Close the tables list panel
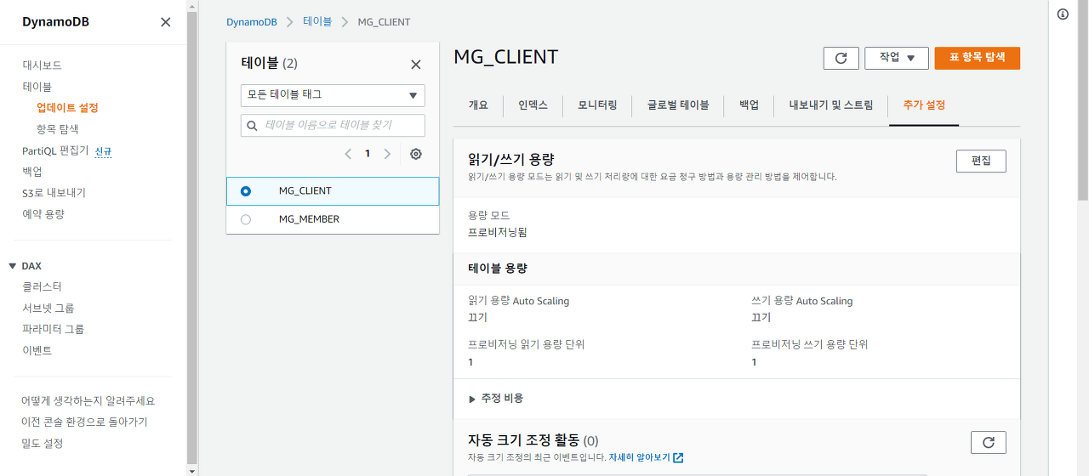Viewport: 1089px width, 476px height. coord(416,64)
